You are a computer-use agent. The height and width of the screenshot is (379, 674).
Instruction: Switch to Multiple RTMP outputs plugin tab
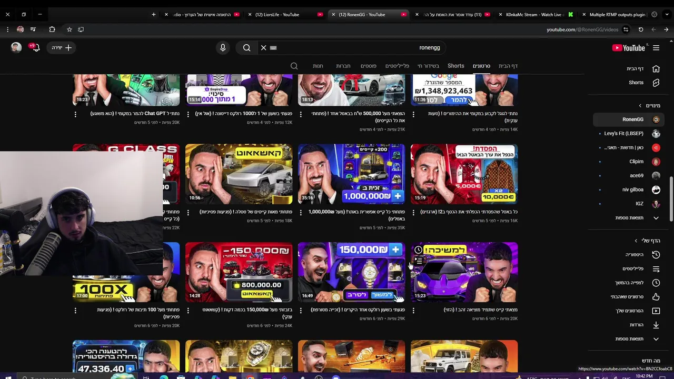[616, 15]
